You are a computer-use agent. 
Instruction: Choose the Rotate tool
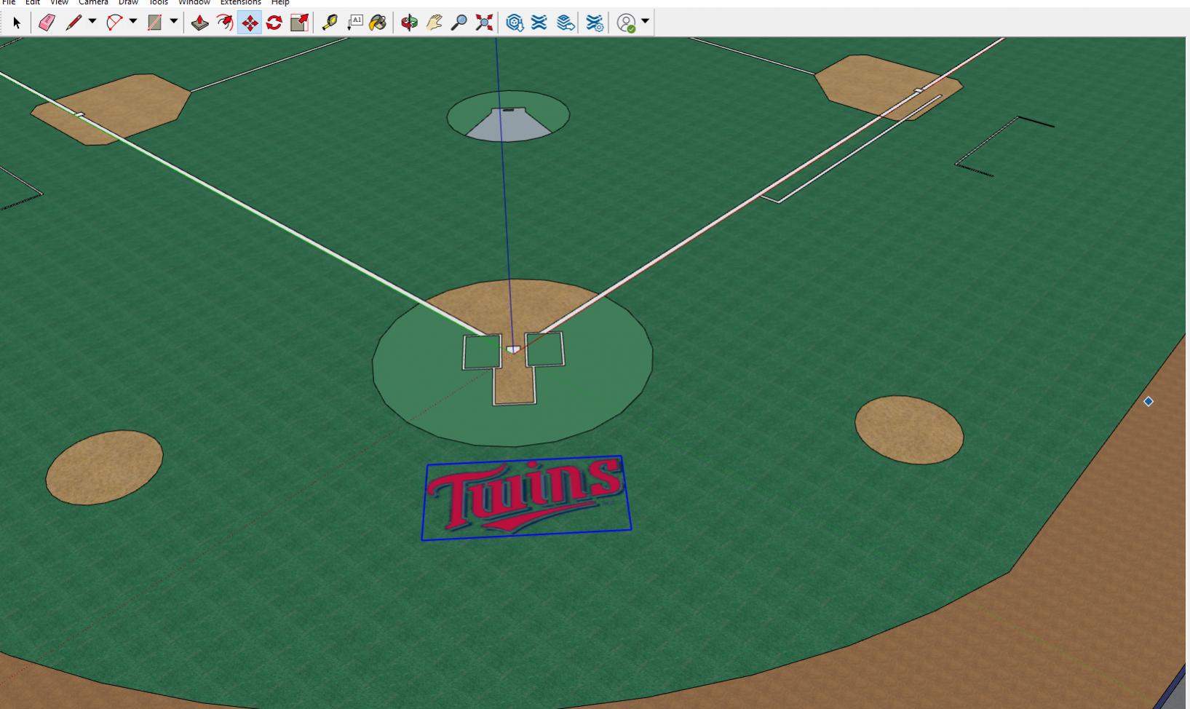click(274, 23)
